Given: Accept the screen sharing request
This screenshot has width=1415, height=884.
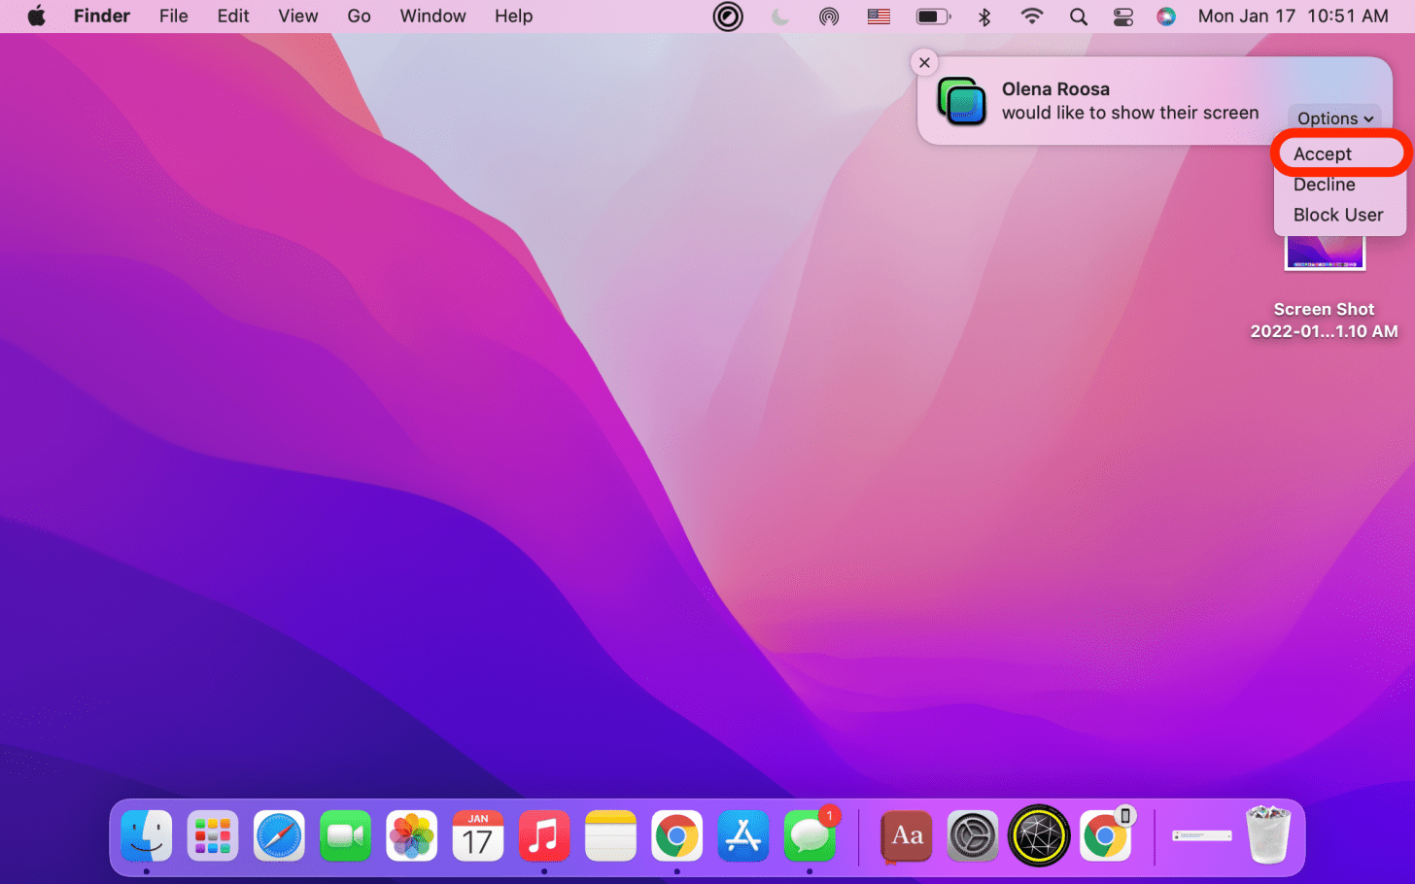Looking at the screenshot, I should coord(1322,153).
